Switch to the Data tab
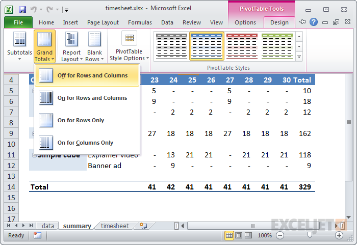This screenshot has width=357, height=245. tap(167, 22)
